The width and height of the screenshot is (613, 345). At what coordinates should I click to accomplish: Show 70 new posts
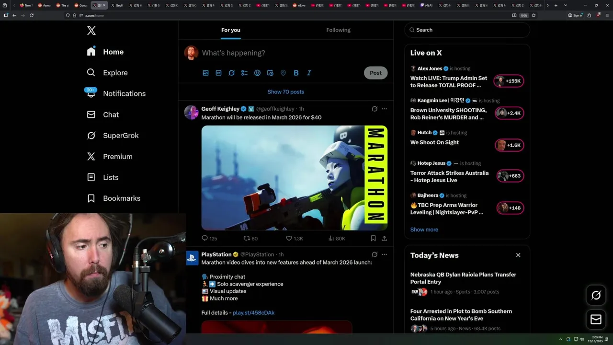tap(286, 92)
